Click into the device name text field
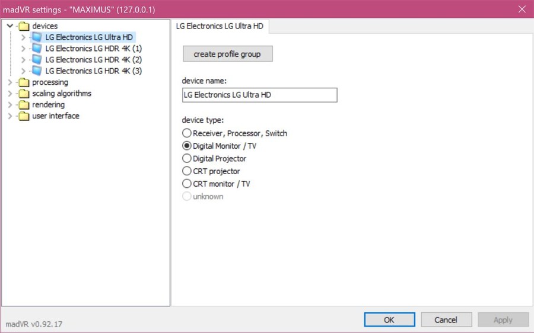 tap(259, 95)
